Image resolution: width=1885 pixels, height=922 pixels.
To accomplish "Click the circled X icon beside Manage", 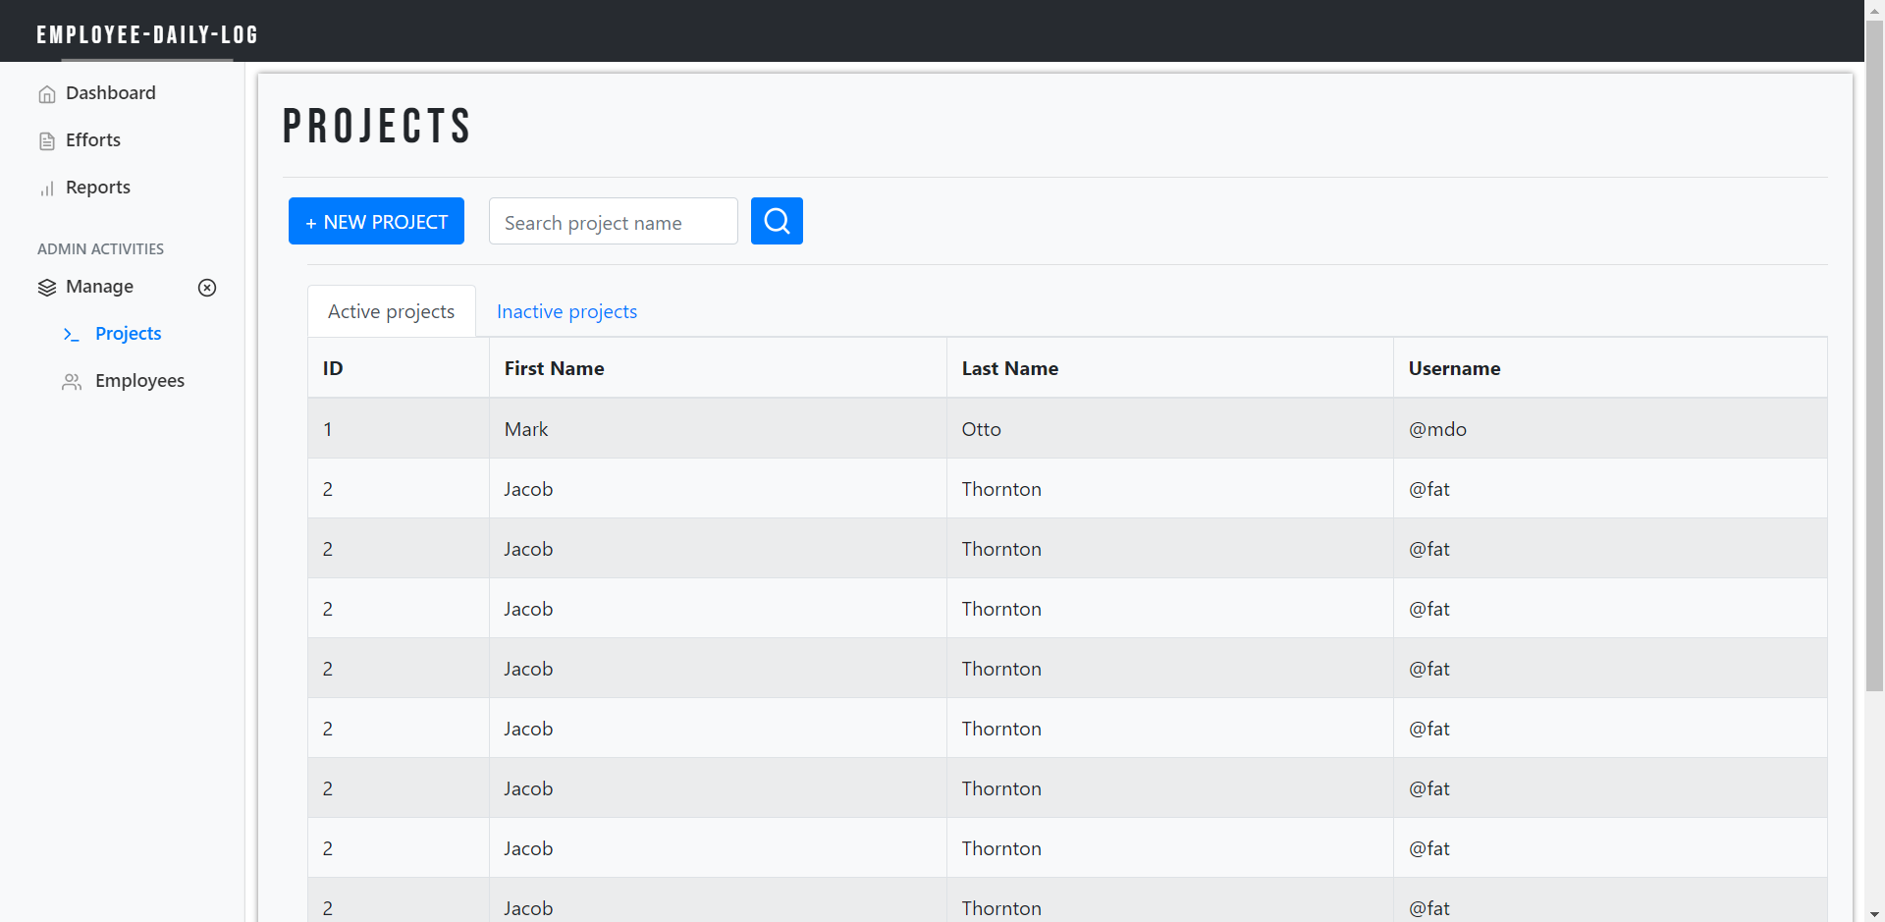I will 207,288.
